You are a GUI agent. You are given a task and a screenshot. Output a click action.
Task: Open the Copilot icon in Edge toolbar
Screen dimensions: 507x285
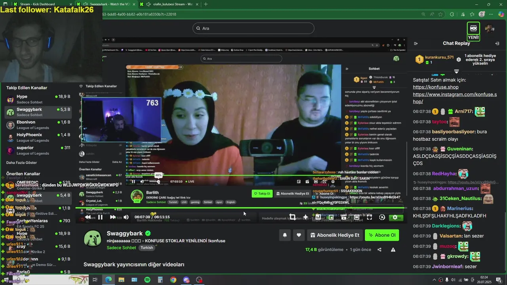[x=501, y=14]
